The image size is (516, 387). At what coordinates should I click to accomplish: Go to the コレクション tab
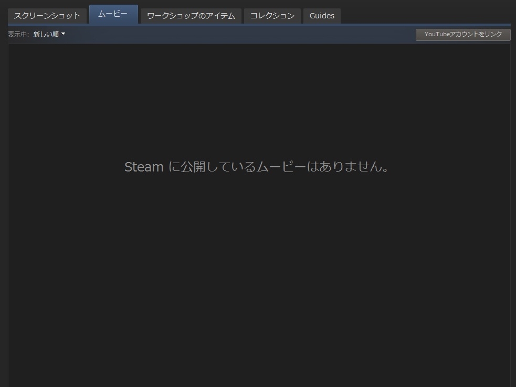click(x=272, y=16)
